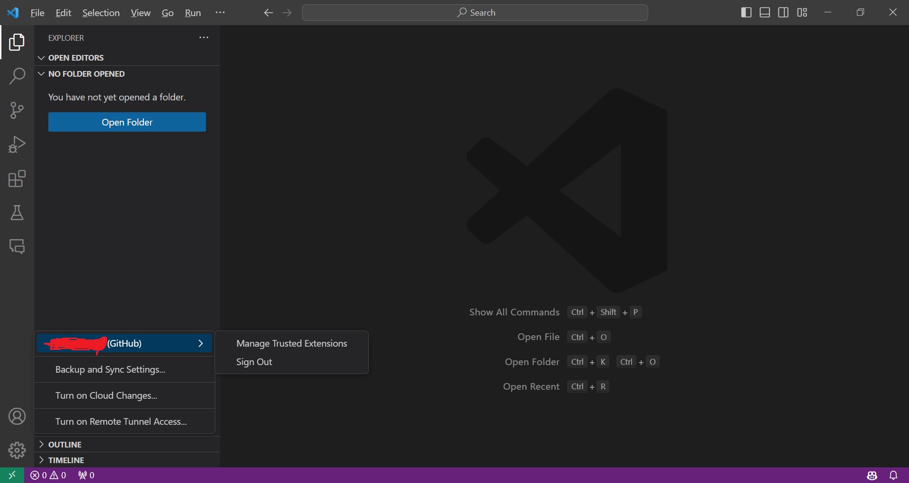Open the Run and Debug view
The image size is (909, 483).
17,144
